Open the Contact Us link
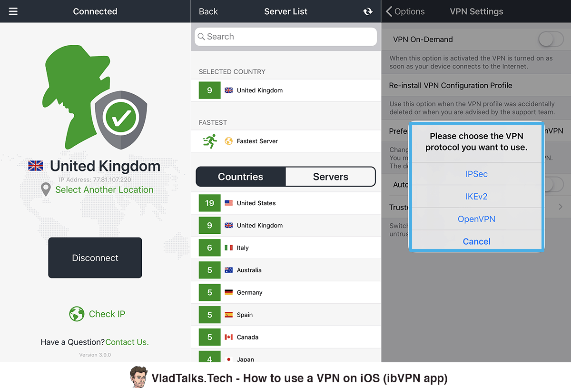The width and height of the screenshot is (571, 388). click(127, 342)
